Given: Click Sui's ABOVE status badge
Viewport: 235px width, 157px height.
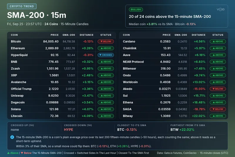Looking at the screenshot, I should [218, 95].
